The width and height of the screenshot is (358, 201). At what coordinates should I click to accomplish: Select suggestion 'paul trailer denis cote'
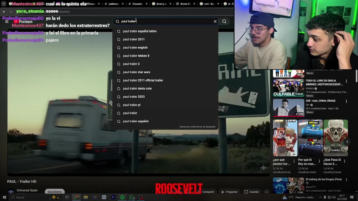pyautogui.click(x=165, y=88)
